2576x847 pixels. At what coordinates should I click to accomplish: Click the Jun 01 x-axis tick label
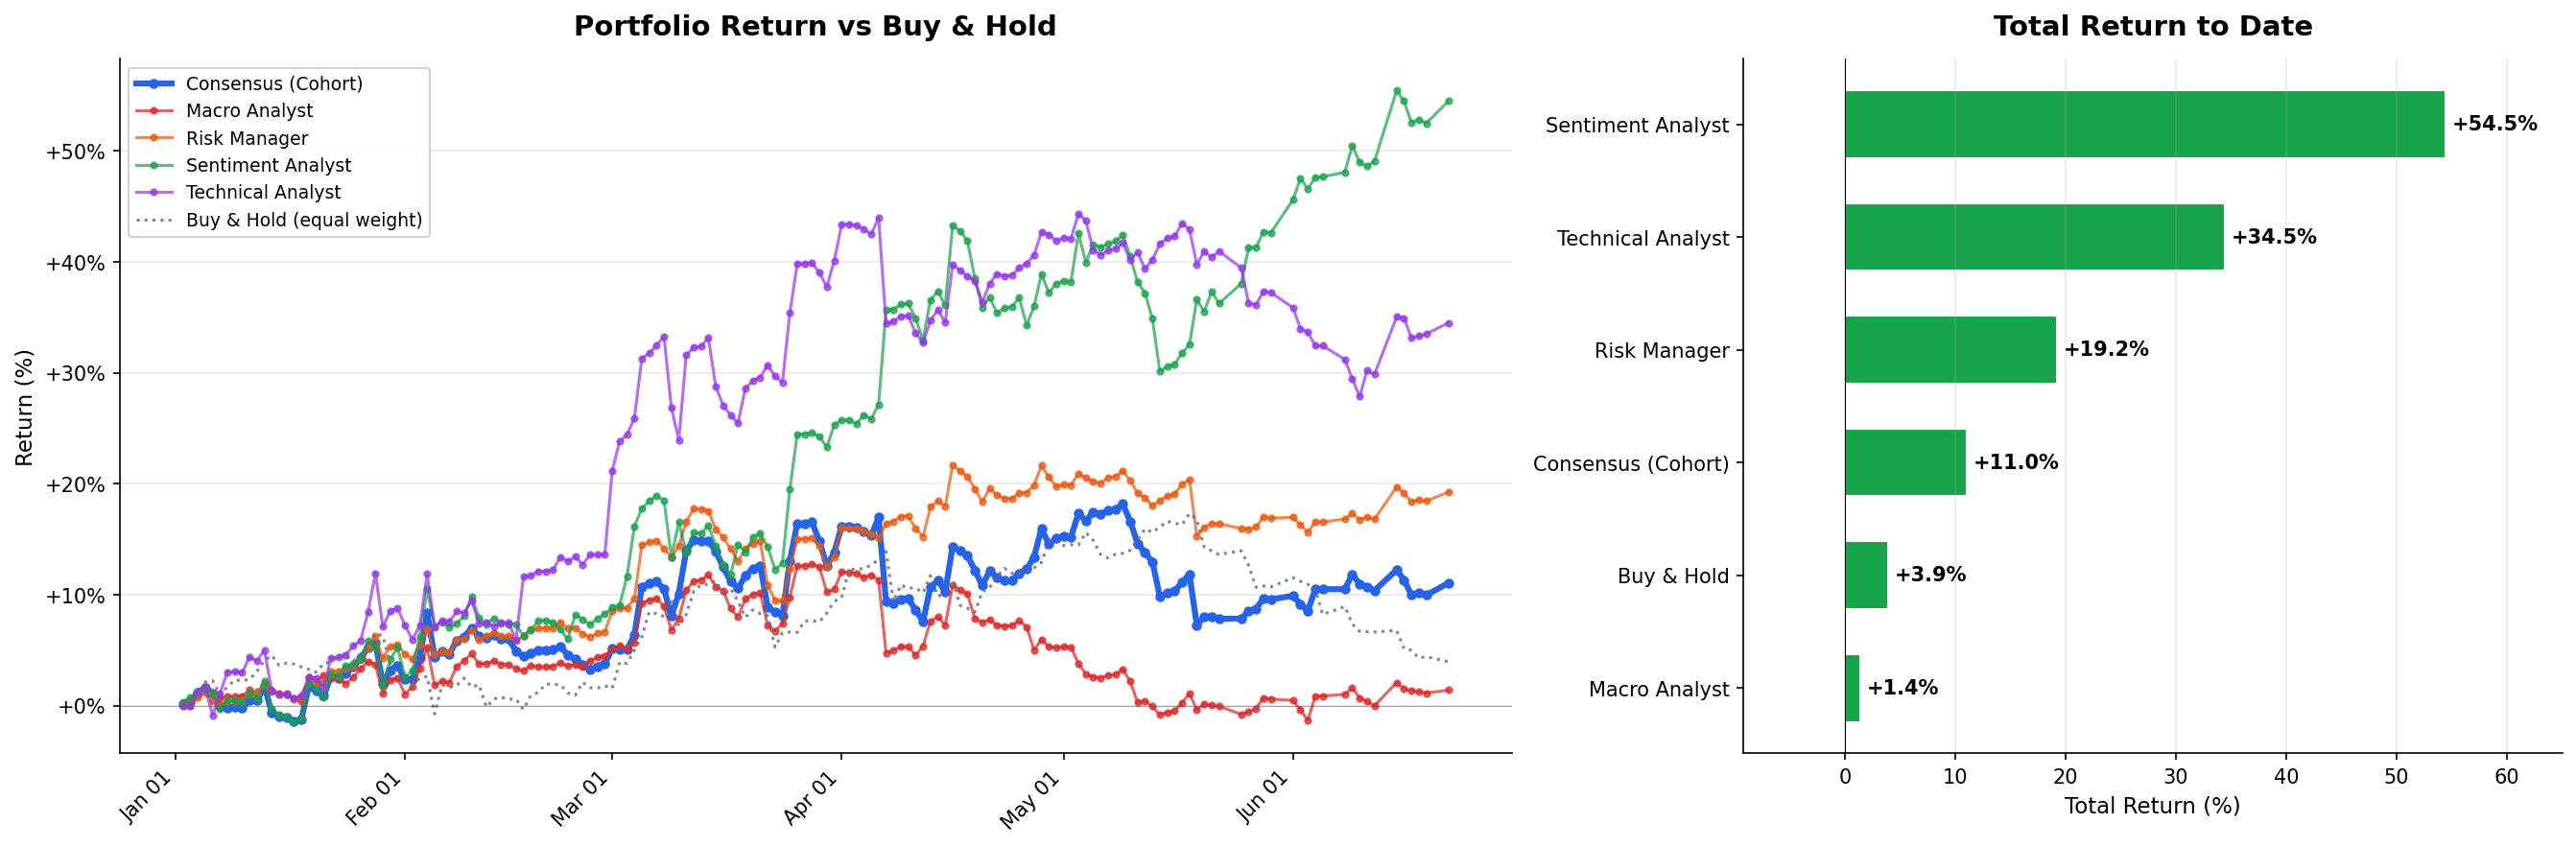1262,797
